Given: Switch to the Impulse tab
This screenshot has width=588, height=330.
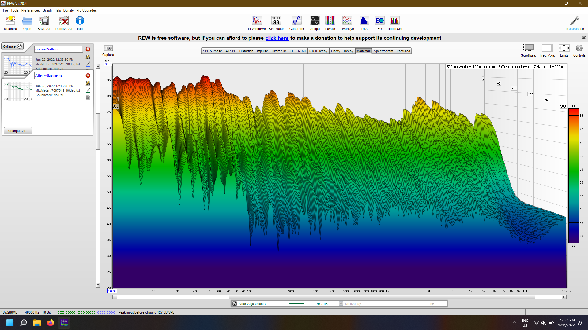Looking at the screenshot, I should point(262,51).
